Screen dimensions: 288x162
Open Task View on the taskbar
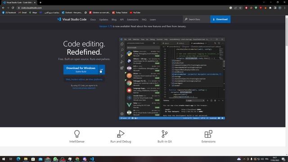pyautogui.click(x=11, y=159)
